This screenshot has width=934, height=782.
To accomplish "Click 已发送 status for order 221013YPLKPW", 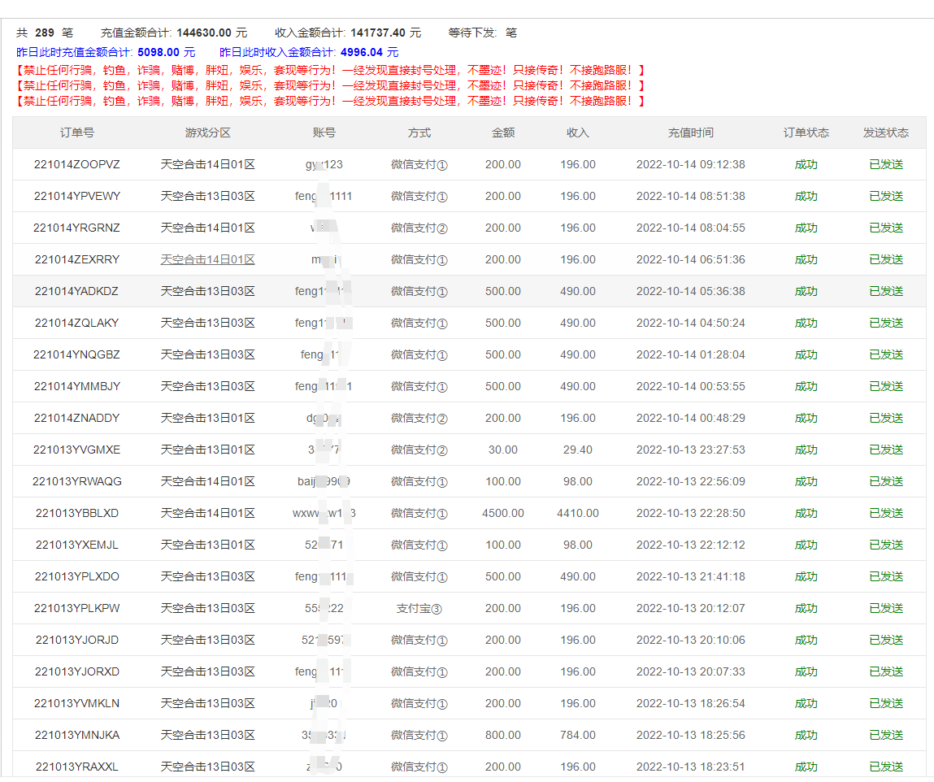I will coord(885,608).
